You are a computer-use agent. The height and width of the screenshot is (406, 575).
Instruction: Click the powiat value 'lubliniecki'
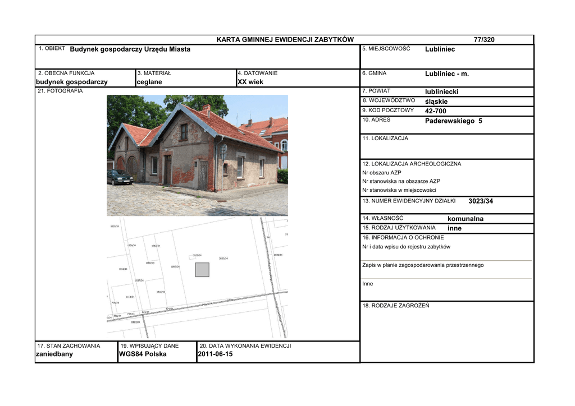click(441, 91)
